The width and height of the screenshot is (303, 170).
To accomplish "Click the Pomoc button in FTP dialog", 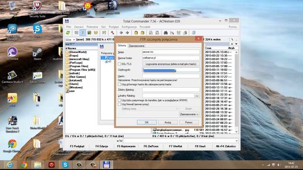I will (x=189, y=122).
